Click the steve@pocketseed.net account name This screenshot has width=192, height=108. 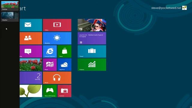click(x=166, y=8)
